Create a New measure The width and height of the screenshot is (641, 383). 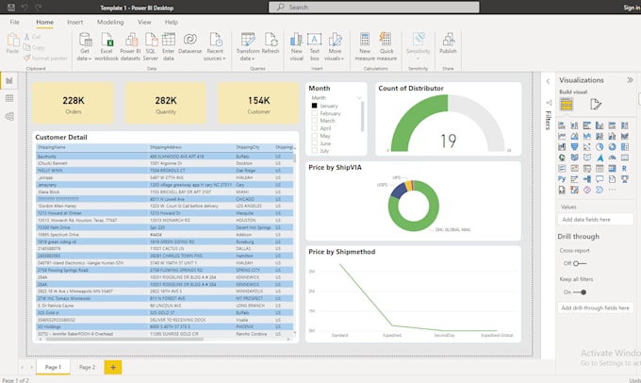click(x=365, y=46)
